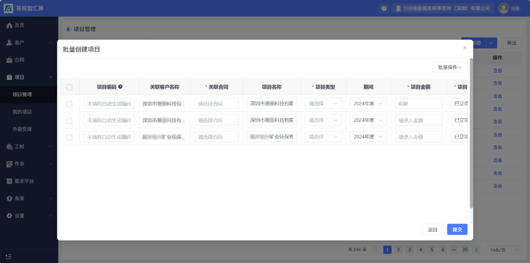Screen dimensions: 530x263
Task: Click the 项目 sidebar icon
Action: pyautogui.click(x=9, y=77)
